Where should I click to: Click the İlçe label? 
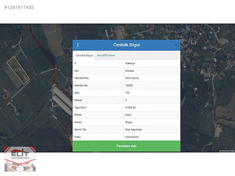click(x=77, y=71)
